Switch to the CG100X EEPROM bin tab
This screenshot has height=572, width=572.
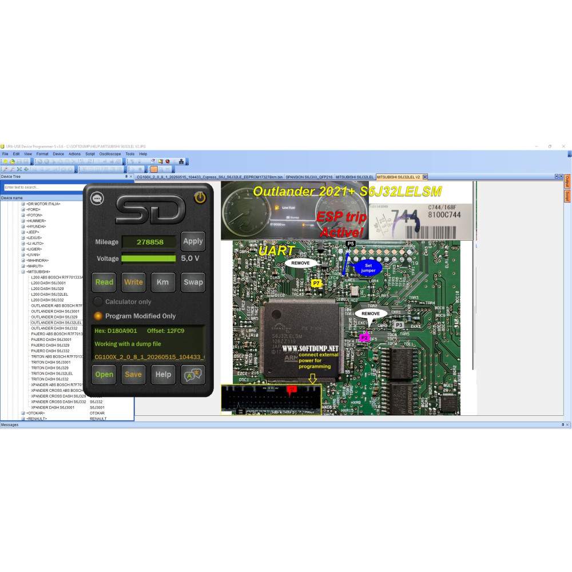click(209, 177)
